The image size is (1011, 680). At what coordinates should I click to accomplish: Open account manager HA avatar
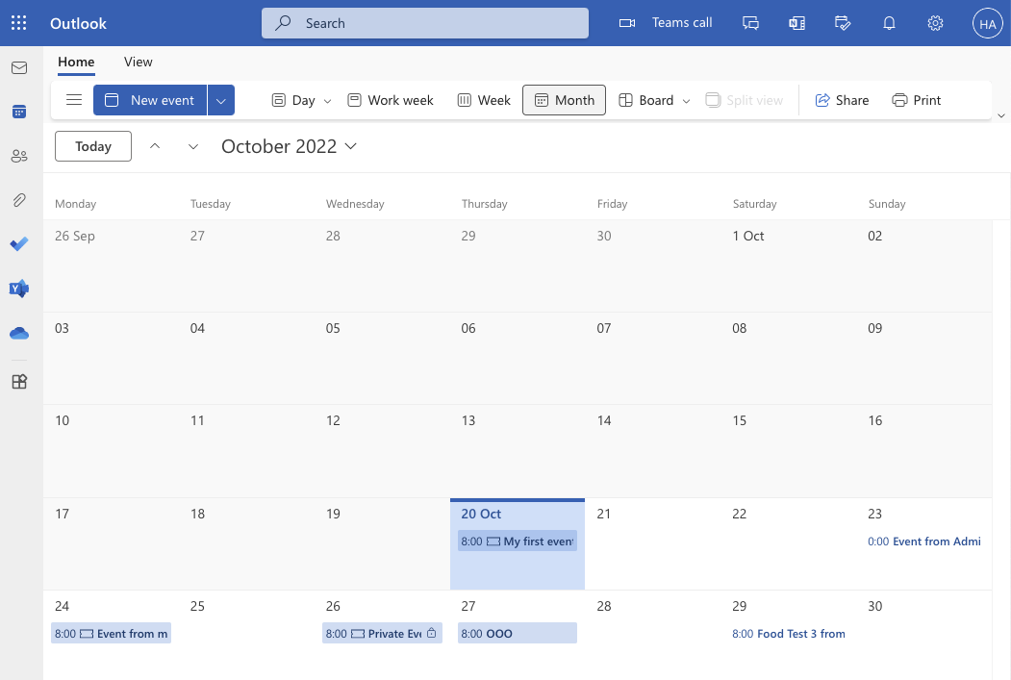click(987, 23)
